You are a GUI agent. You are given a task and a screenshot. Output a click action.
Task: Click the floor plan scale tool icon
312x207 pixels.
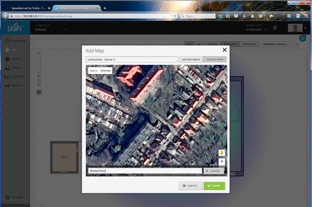(x=39, y=92)
